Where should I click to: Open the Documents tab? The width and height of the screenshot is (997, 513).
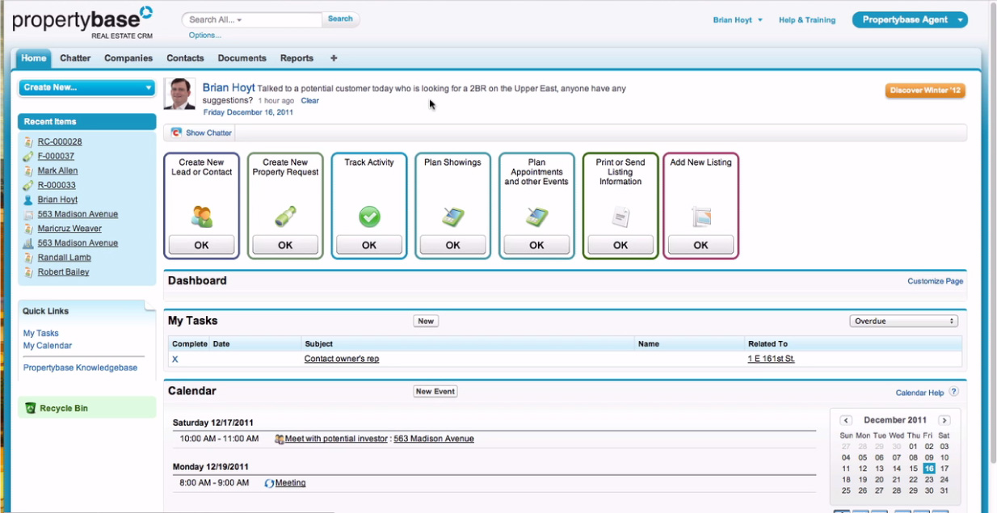click(x=242, y=58)
